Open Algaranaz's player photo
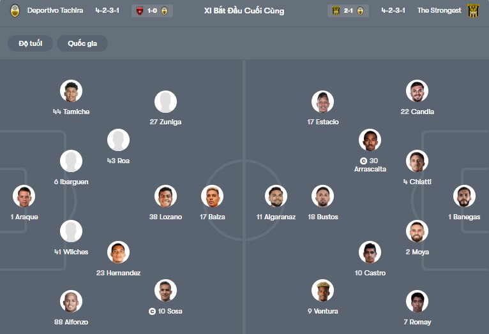The width and height of the screenshot is (489, 334). [276, 196]
